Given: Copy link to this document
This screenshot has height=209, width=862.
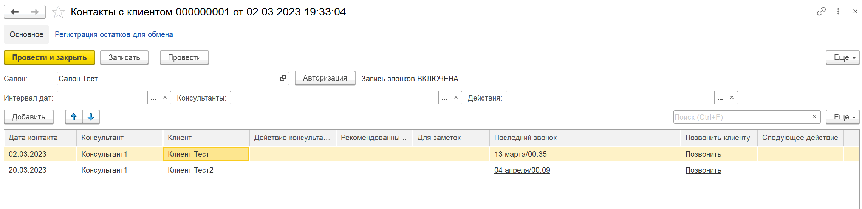Looking at the screenshot, I should (821, 12).
